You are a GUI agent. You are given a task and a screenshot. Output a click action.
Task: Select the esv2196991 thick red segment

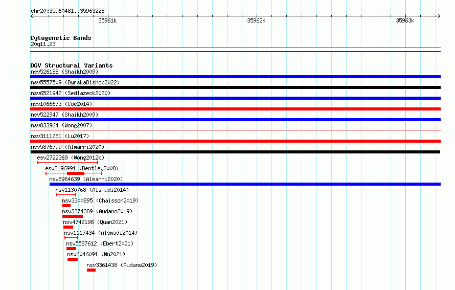(x=76, y=173)
